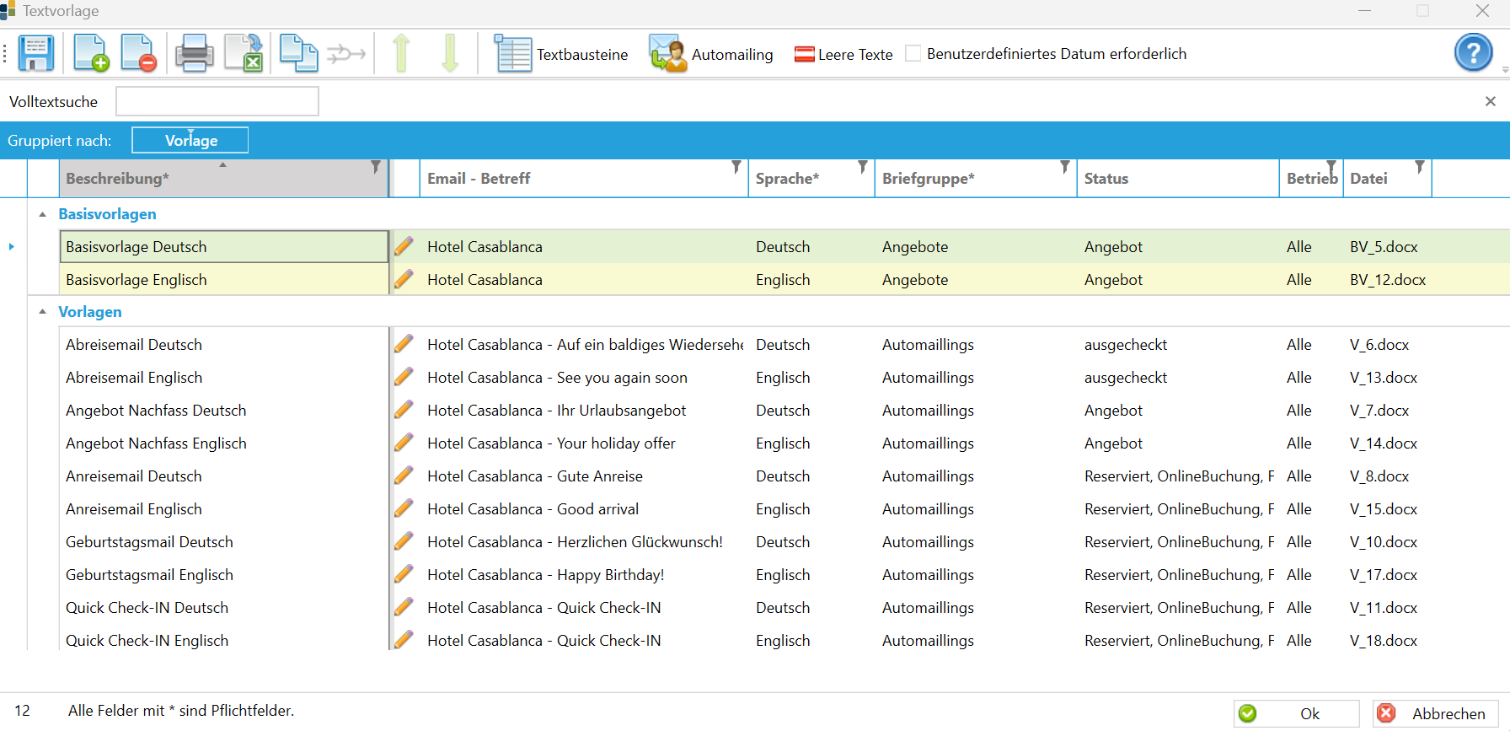Click Automaillings cell of Quick Check-IN Deutsch
The image size is (1510, 731).
[928, 608]
